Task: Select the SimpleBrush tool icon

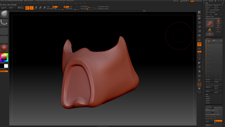Action: [x=210, y=29]
